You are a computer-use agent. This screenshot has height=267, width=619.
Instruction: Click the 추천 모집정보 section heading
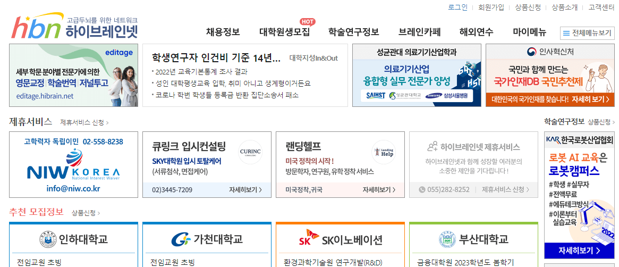(36, 212)
